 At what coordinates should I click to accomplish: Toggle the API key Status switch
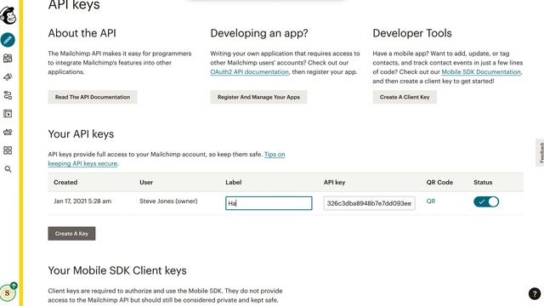point(486,201)
